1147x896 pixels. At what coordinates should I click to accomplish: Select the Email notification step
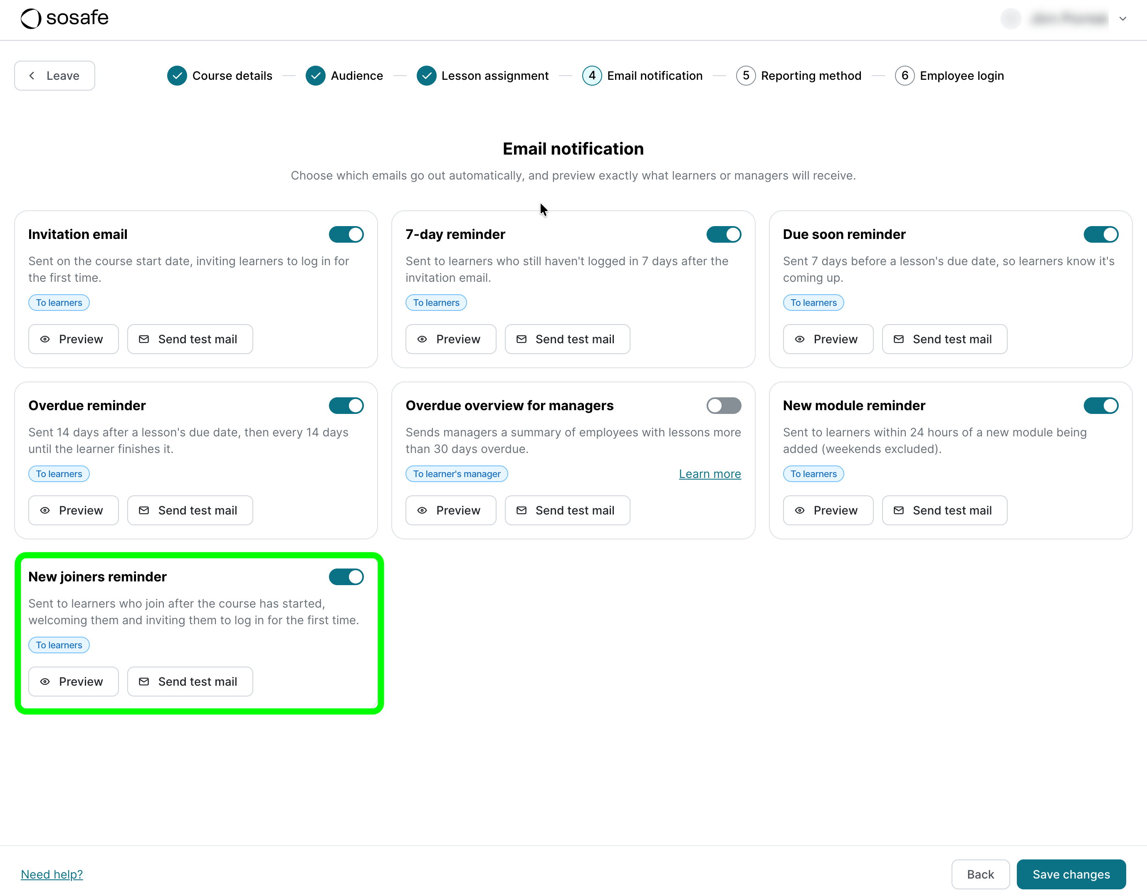click(642, 76)
